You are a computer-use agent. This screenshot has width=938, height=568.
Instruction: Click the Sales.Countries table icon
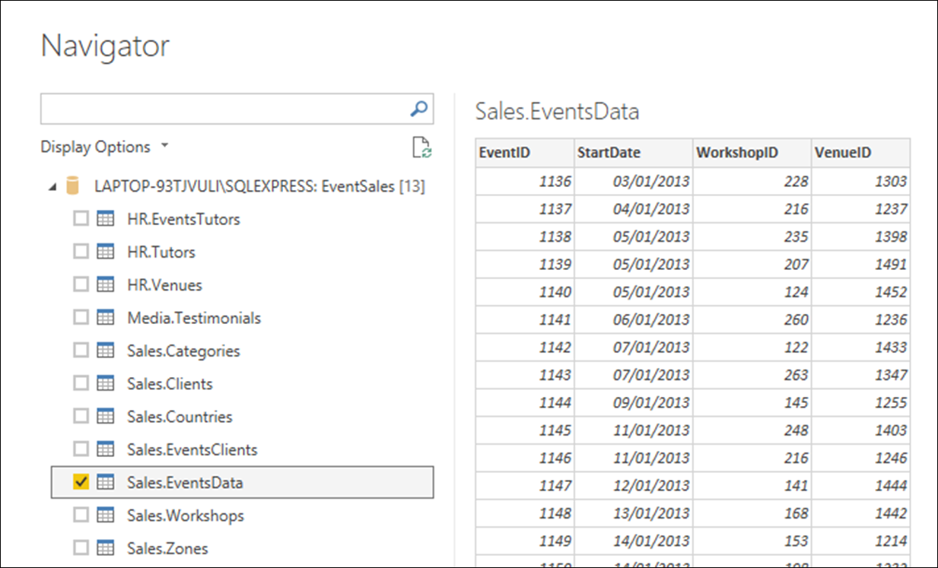click(106, 417)
